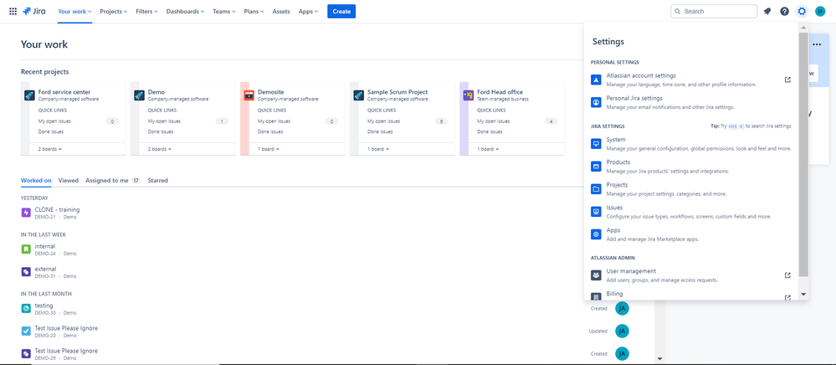Open Done issues under Demo project
The height and width of the screenshot is (365, 836).
coord(160,131)
